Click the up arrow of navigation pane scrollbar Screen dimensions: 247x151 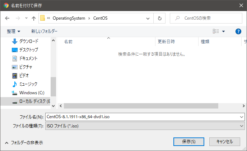coord(53,41)
